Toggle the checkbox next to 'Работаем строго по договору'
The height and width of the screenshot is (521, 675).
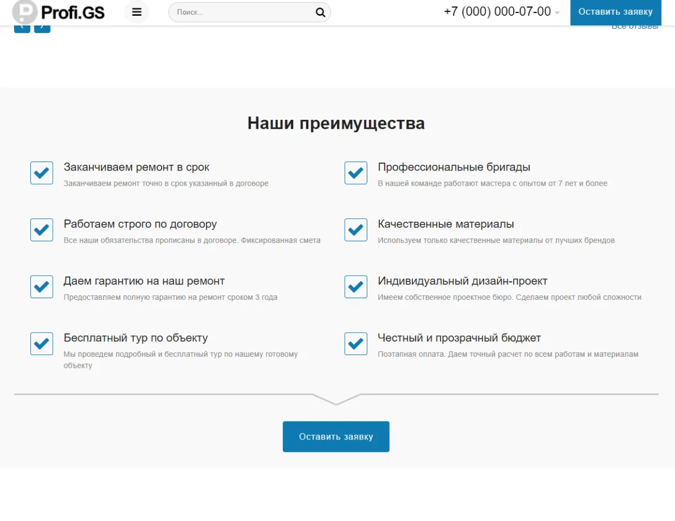(41, 230)
